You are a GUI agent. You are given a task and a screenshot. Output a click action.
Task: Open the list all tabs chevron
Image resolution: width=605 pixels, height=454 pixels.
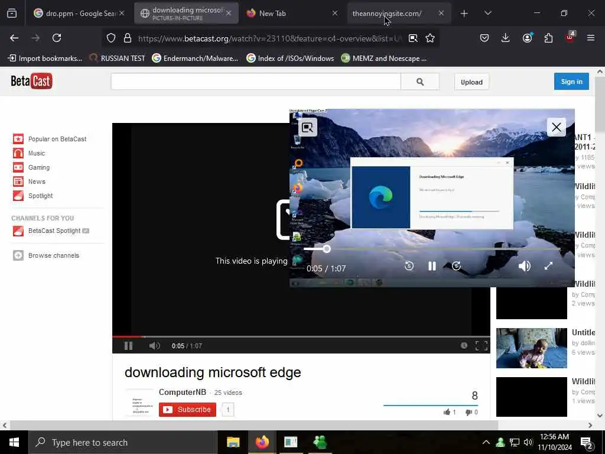[x=487, y=13]
